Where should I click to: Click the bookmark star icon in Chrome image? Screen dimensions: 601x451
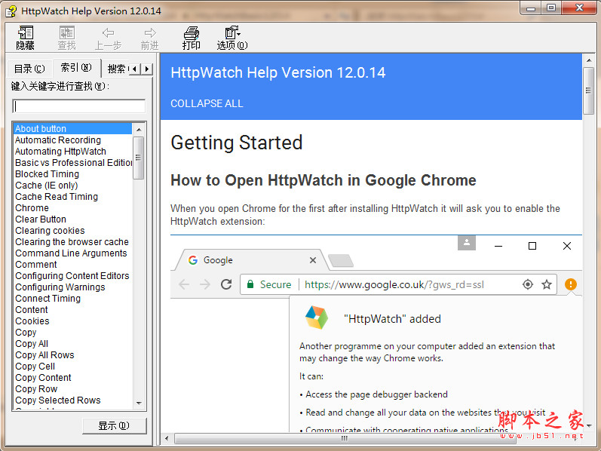click(x=547, y=284)
